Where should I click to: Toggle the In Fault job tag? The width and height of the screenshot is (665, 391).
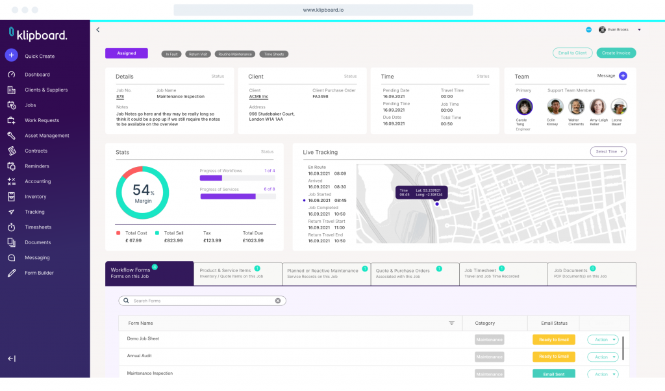click(x=171, y=54)
